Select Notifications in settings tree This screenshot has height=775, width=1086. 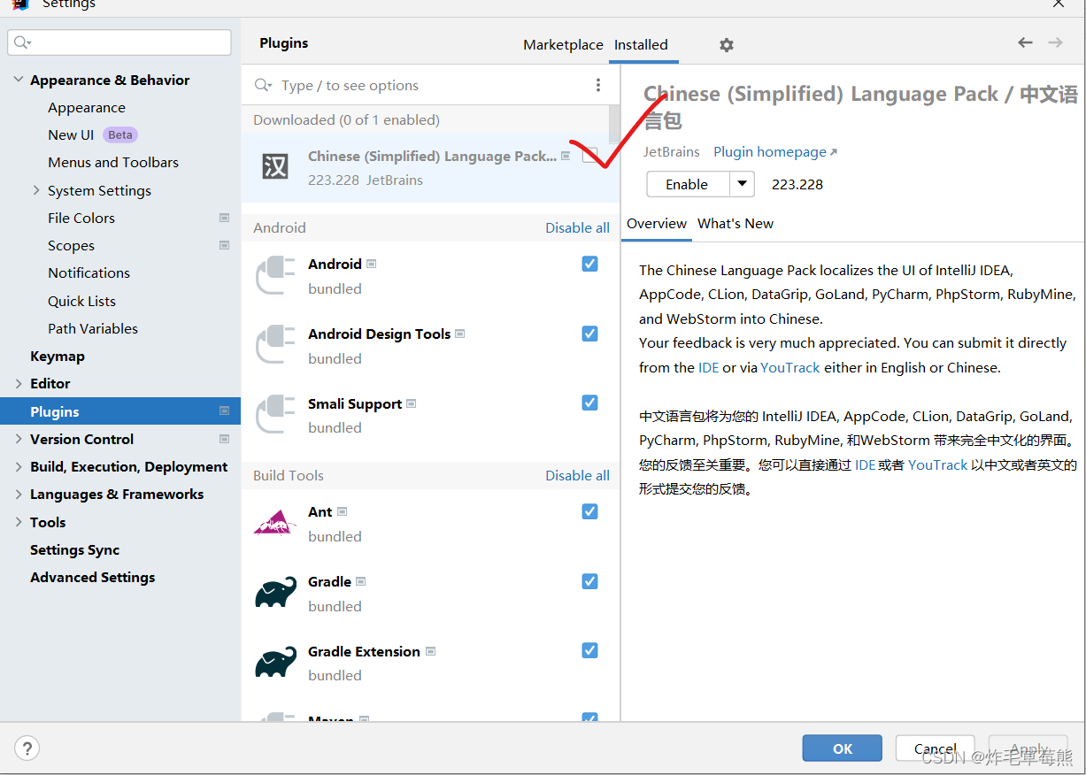point(89,272)
